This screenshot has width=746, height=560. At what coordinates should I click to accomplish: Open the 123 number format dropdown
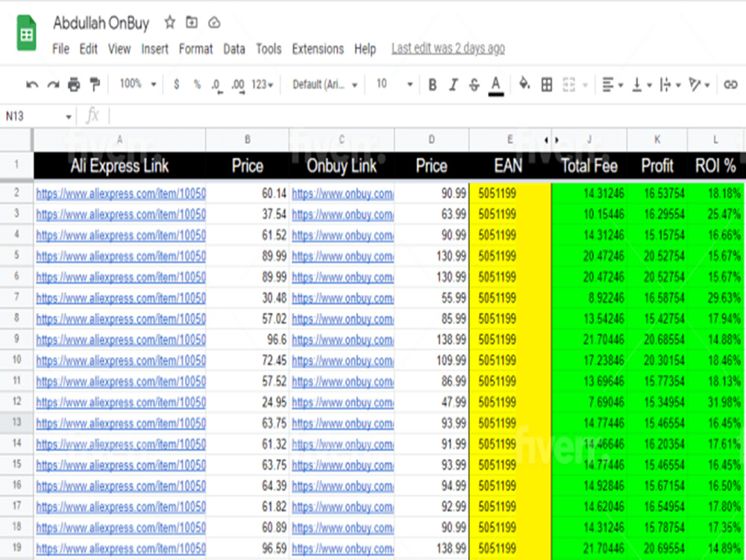pyautogui.click(x=262, y=85)
